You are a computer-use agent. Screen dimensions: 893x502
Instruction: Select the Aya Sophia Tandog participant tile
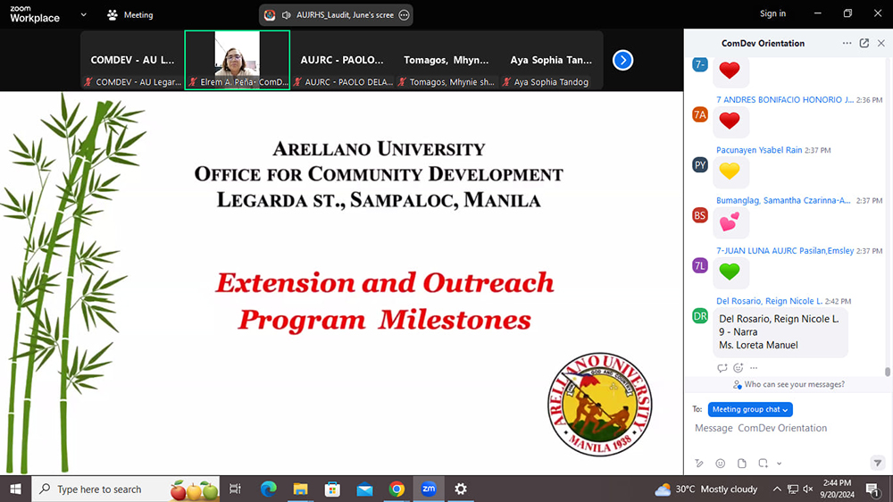[x=551, y=61]
